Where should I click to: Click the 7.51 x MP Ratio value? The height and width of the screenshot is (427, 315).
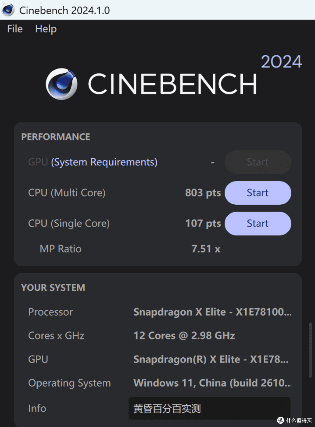[x=206, y=249]
